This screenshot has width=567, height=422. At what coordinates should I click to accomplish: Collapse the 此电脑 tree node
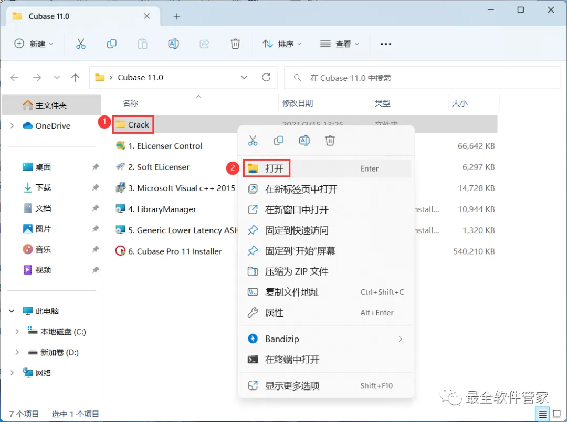tap(12, 311)
